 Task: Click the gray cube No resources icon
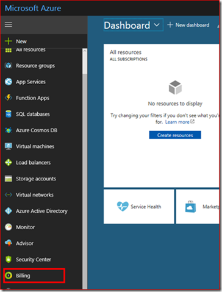(175, 87)
